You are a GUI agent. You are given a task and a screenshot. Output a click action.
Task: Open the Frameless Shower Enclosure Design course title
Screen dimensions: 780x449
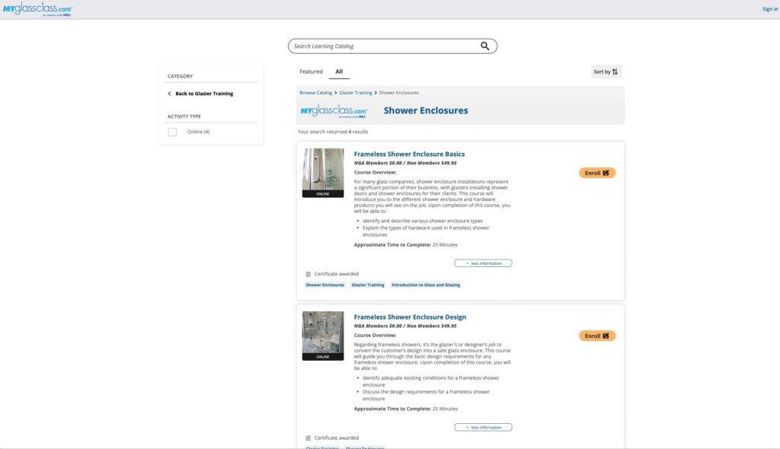coord(410,317)
